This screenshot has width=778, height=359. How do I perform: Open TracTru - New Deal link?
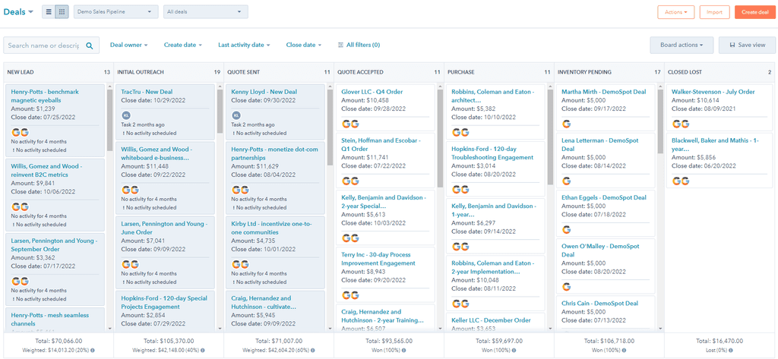[147, 92]
